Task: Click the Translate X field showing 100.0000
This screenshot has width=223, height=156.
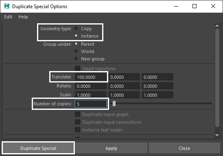Action: pyautogui.click(x=91, y=77)
